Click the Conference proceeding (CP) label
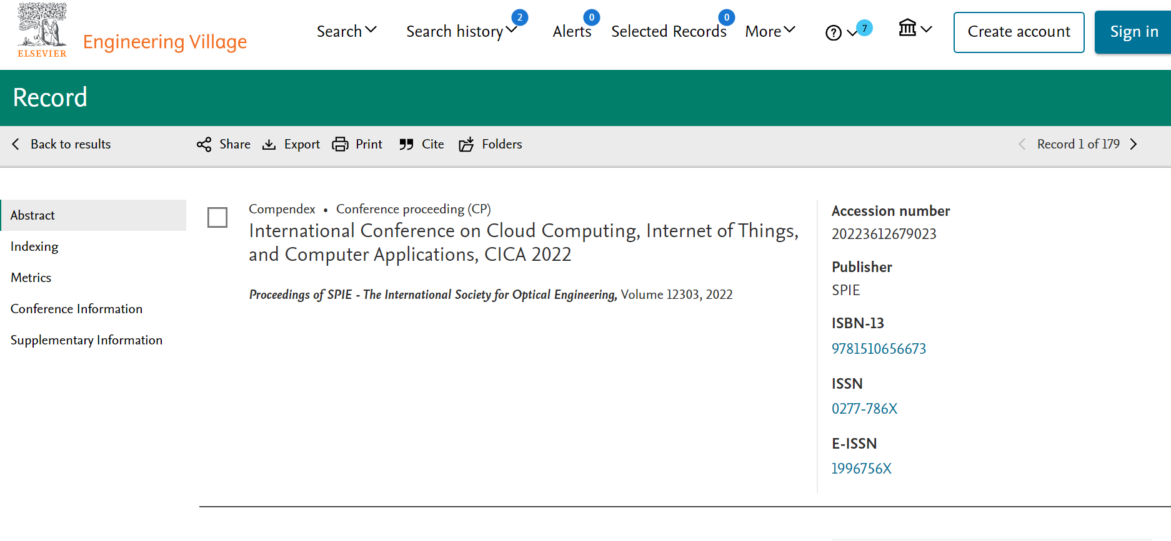1171x541 pixels. tap(414, 209)
